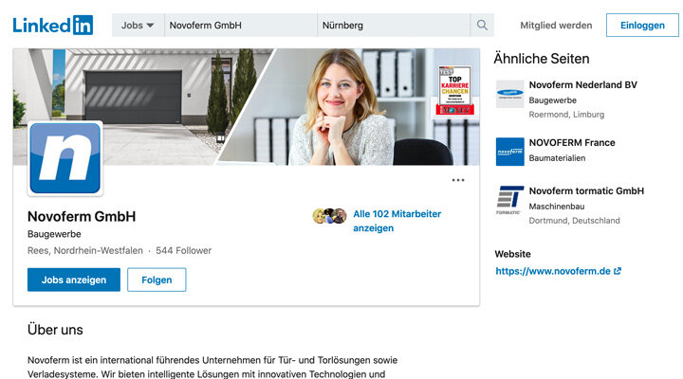683x379 pixels.
Task: Click the LinkedIn logo
Action: coord(52,26)
